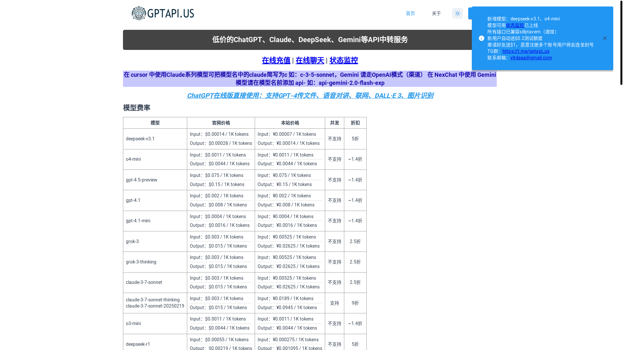
Task: Click site Input ¥0.0189 price cell
Action: (286, 298)
